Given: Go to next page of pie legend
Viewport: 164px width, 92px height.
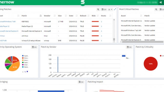Looking at the screenshot, I should coord(27,72).
